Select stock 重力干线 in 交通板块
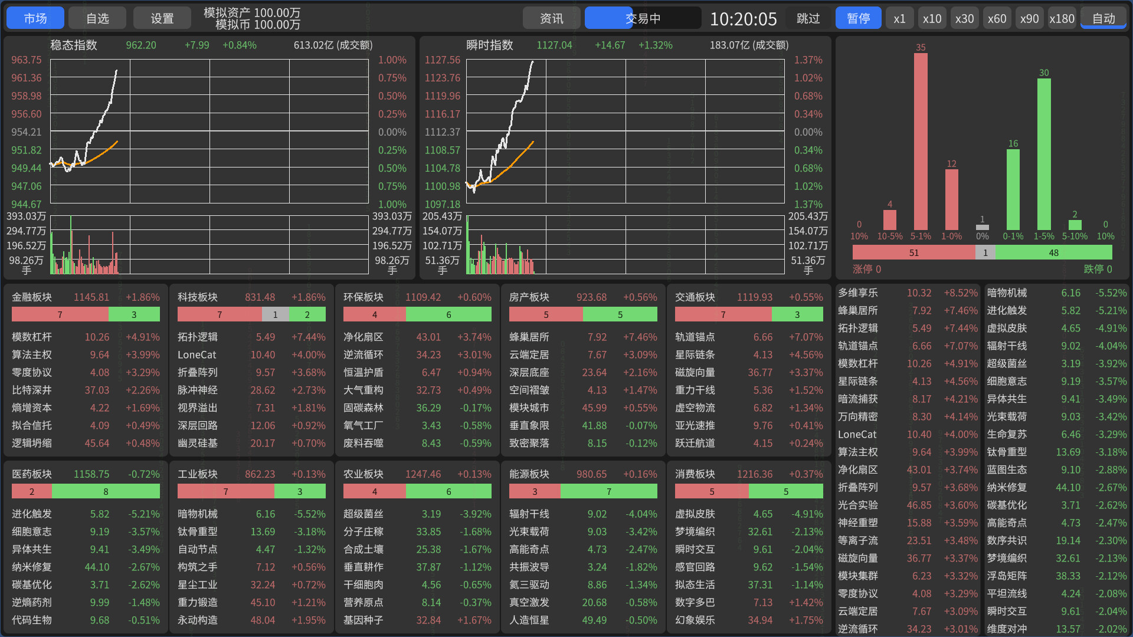Image resolution: width=1133 pixels, height=637 pixels. pyautogui.click(x=749, y=390)
